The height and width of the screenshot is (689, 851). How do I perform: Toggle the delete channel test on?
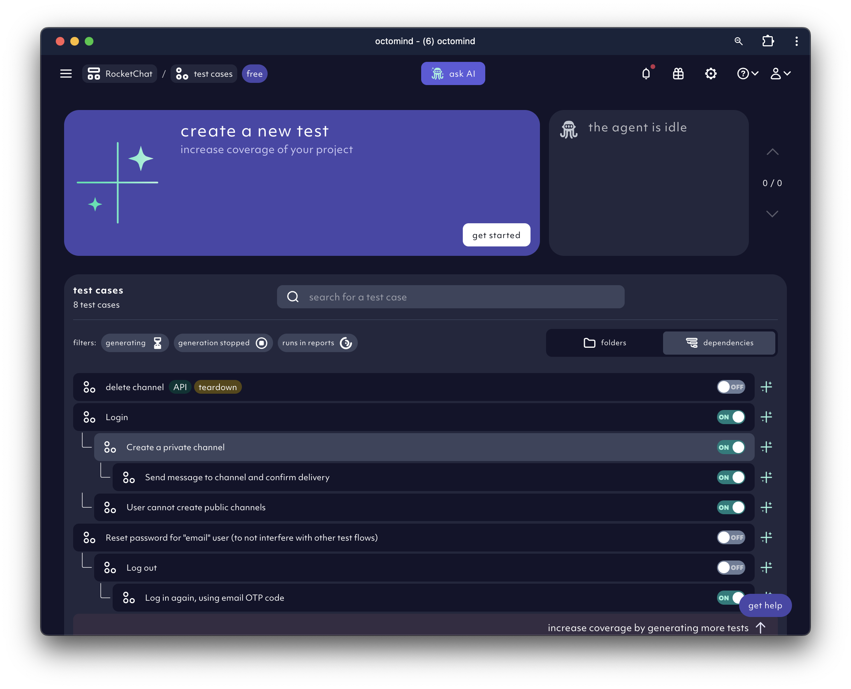(x=731, y=387)
